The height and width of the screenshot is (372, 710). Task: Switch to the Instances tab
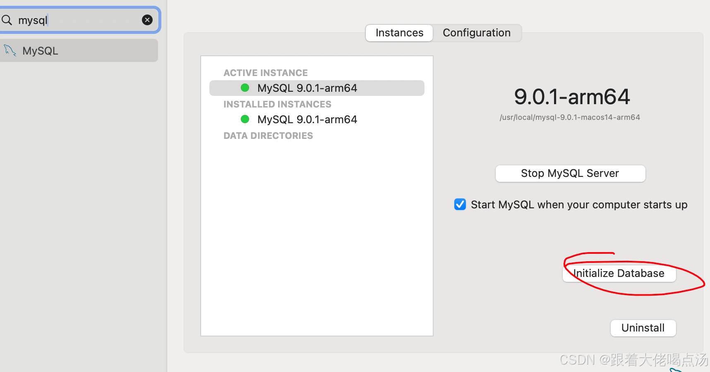(399, 33)
